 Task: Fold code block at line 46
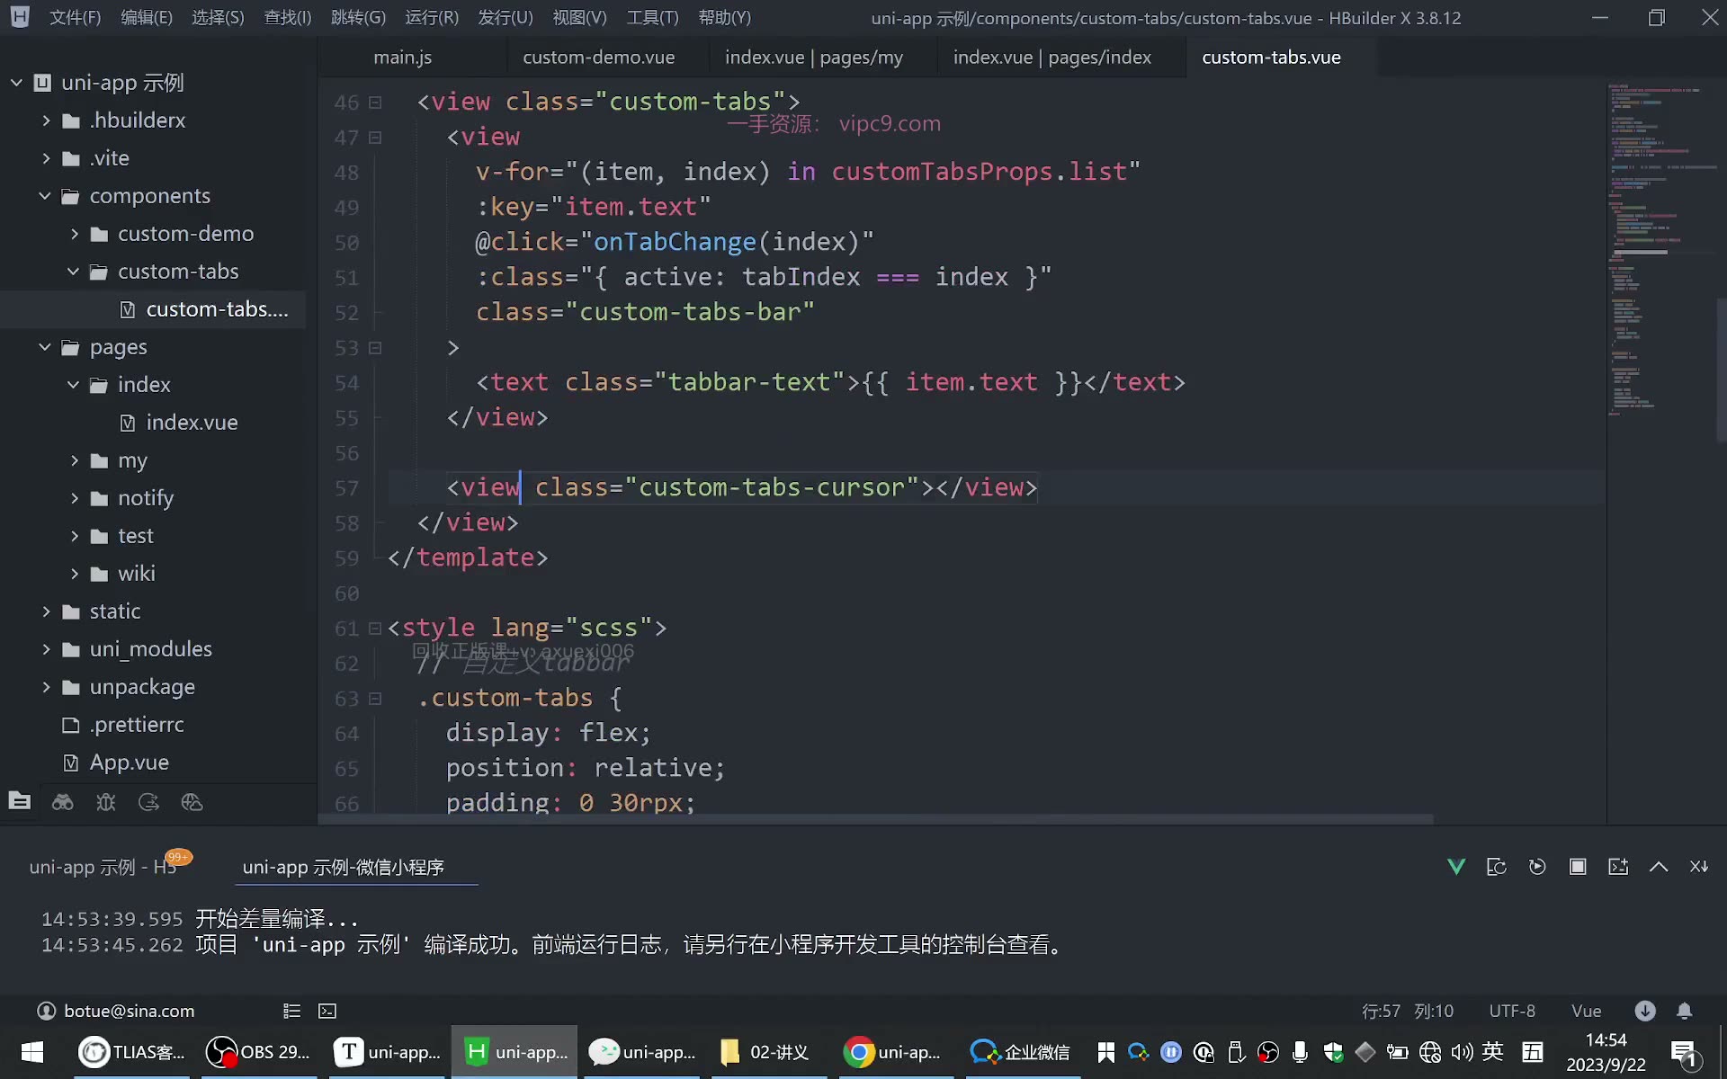pos(375,103)
